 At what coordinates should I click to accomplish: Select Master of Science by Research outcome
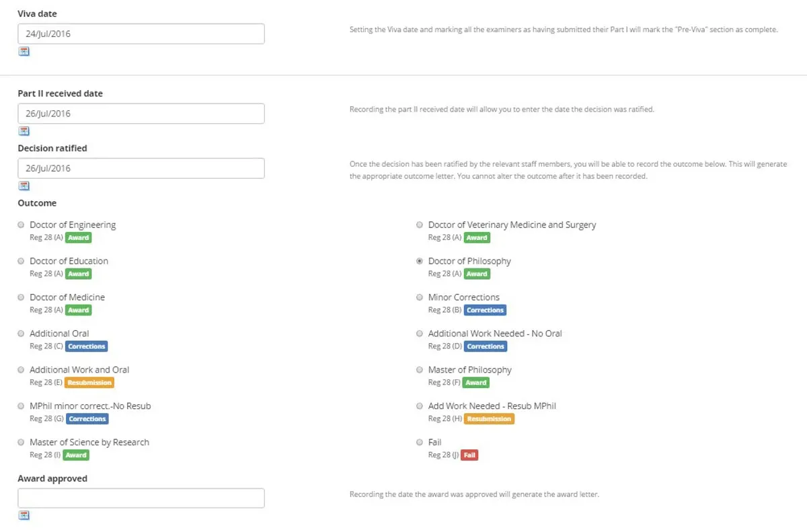(20, 443)
